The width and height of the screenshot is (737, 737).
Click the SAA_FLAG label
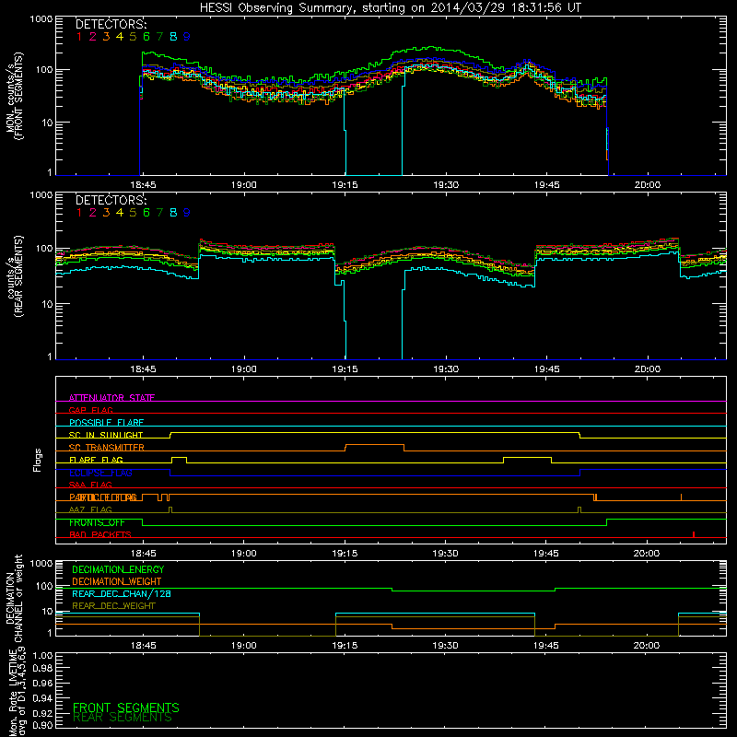coord(90,485)
